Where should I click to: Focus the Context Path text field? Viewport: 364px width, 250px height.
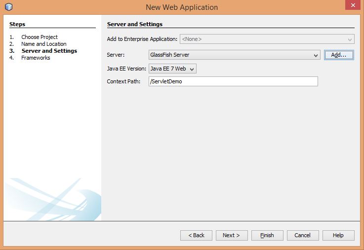233,81
